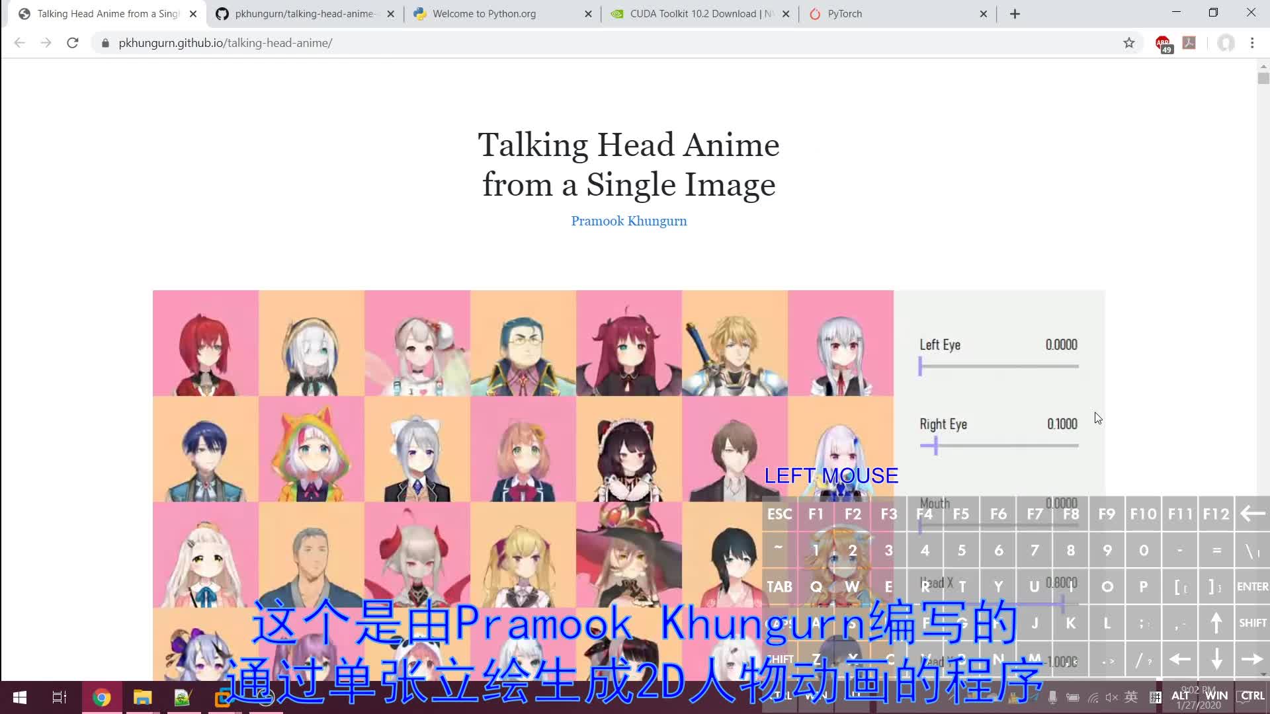Select the maid with black hair thumbnail

pyautogui.click(x=629, y=449)
